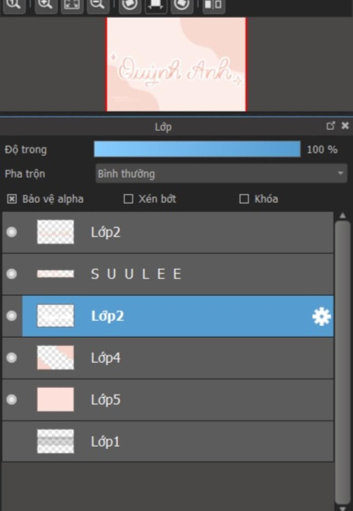
Task: Click the flip view horizontally icon
Action: point(213,4)
